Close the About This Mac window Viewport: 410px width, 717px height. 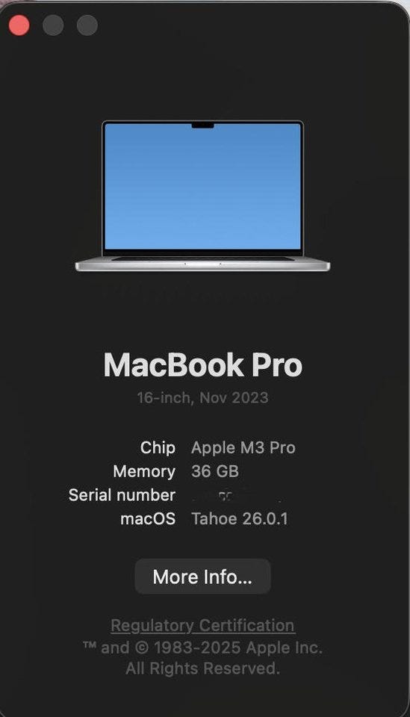click(19, 25)
